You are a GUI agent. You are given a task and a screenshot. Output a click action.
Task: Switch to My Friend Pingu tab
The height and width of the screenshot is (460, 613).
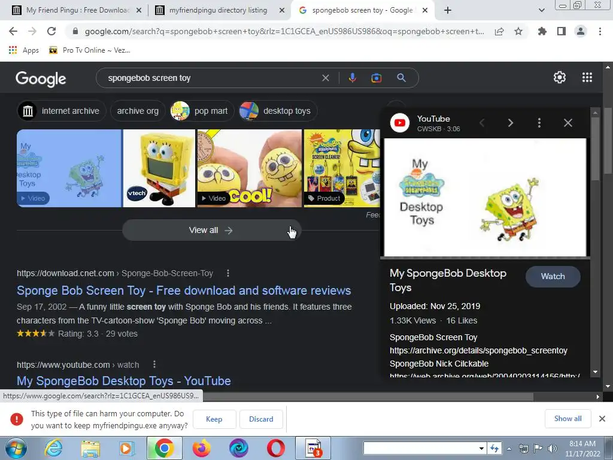coord(77,10)
